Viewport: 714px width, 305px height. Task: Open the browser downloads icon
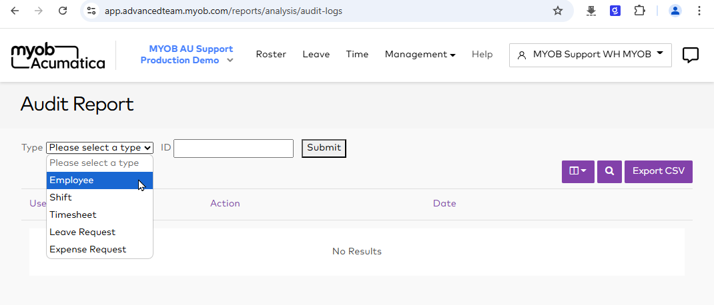click(x=591, y=11)
